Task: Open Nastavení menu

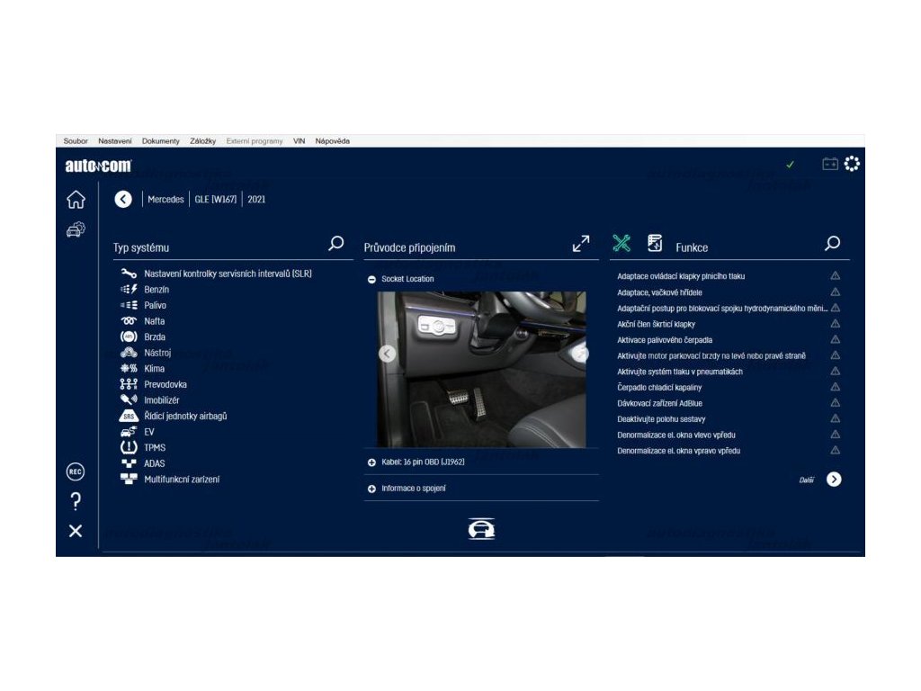Action: pyautogui.click(x=114, y=141)
